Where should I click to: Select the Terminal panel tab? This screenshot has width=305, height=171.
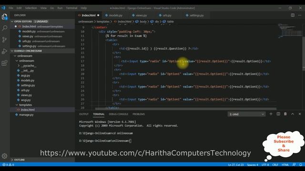pyautogui.click(x=99, y=114)
